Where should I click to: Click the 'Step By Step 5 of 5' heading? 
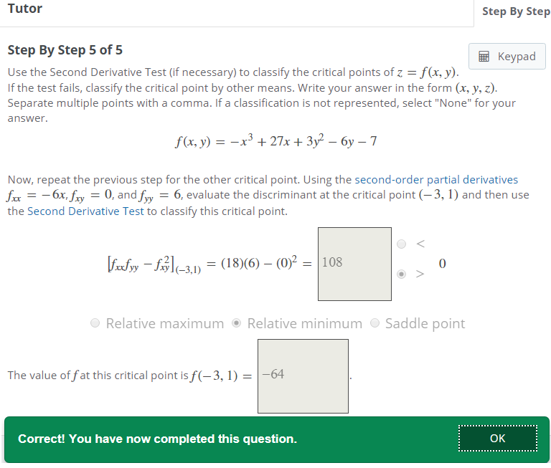(x=65, y=50)
